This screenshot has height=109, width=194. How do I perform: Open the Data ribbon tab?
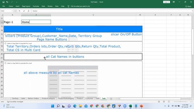coord(43,6)
